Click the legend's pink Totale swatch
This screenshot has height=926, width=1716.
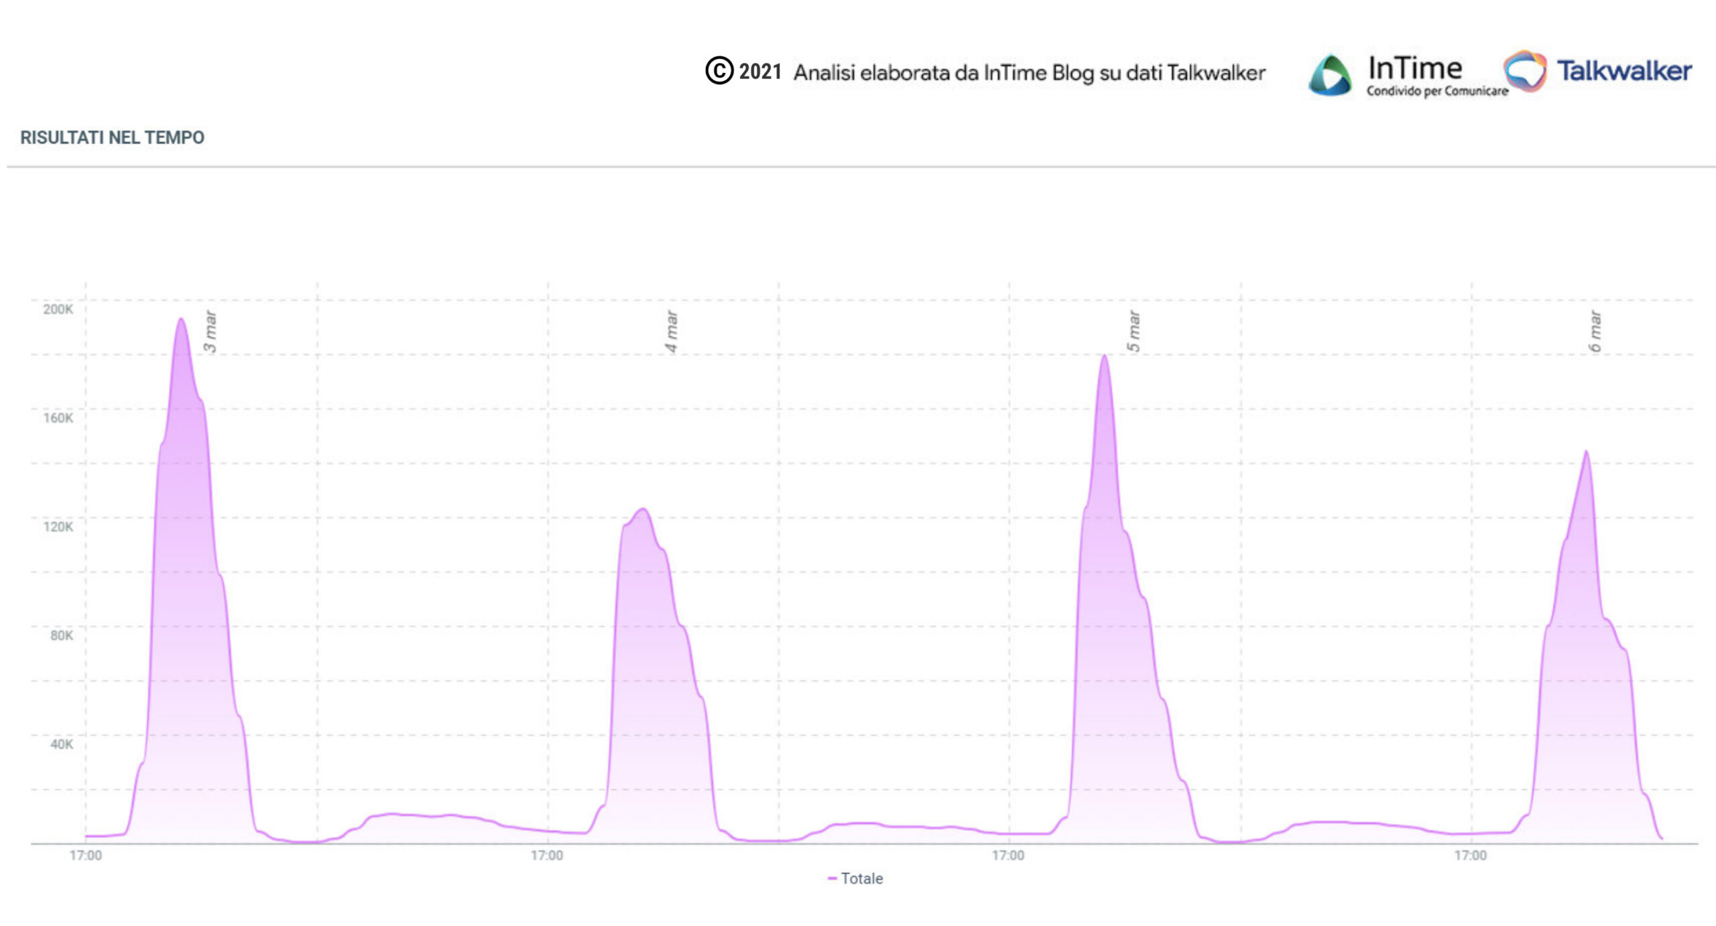click(x=832, y=878)
